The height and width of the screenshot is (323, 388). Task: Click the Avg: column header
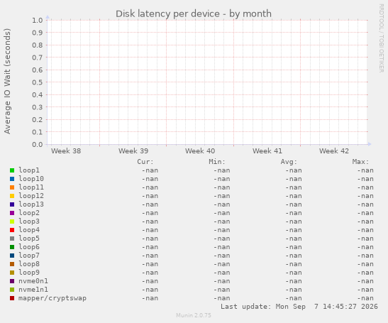pyautogui.click(x=289, y=162)
